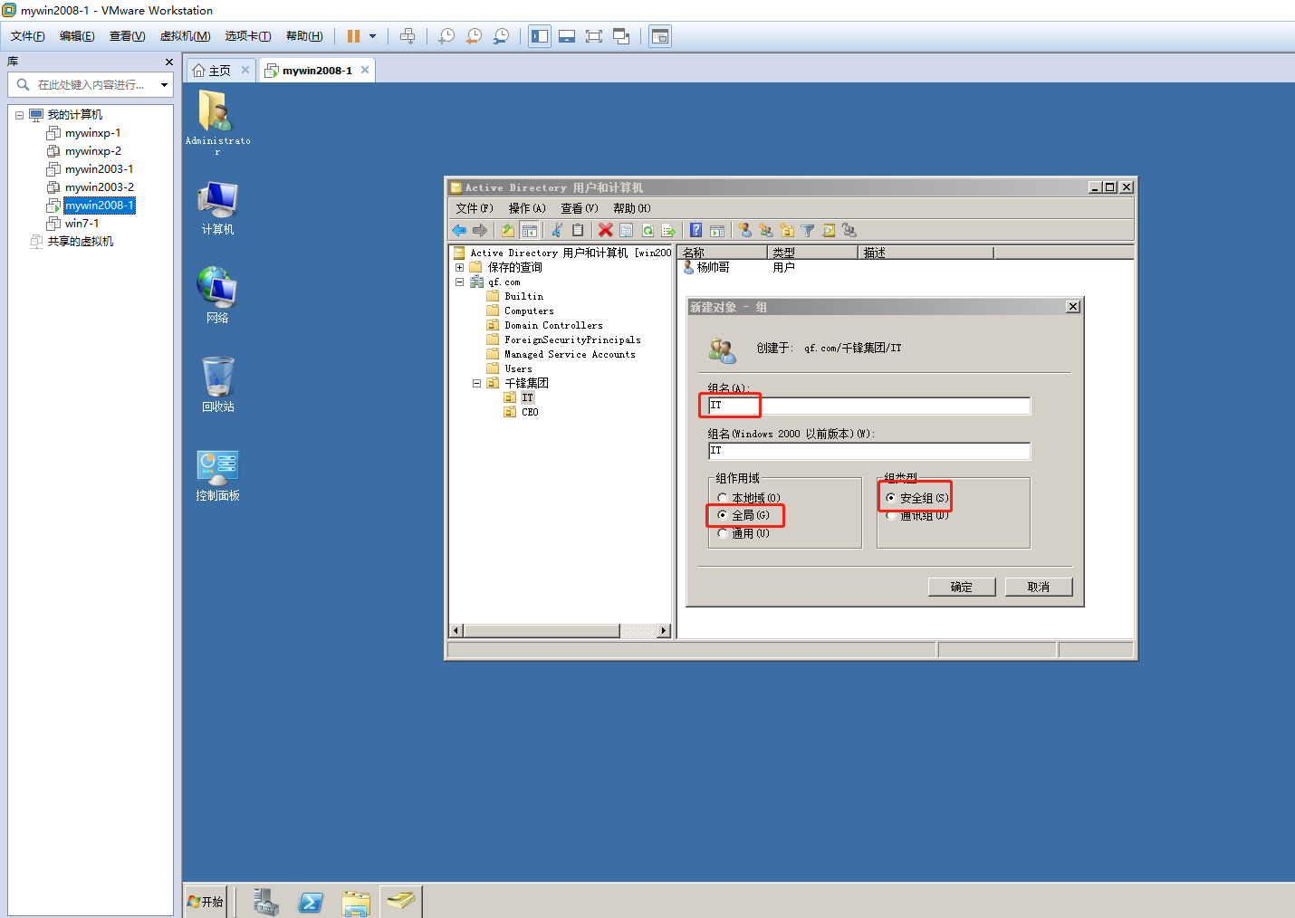This screenshot has width=1295, height=918.
Task: Expand the 保存的查询 tree node
Action: click(459, 267)
